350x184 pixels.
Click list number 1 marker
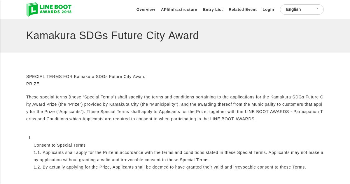click(30, 138)
